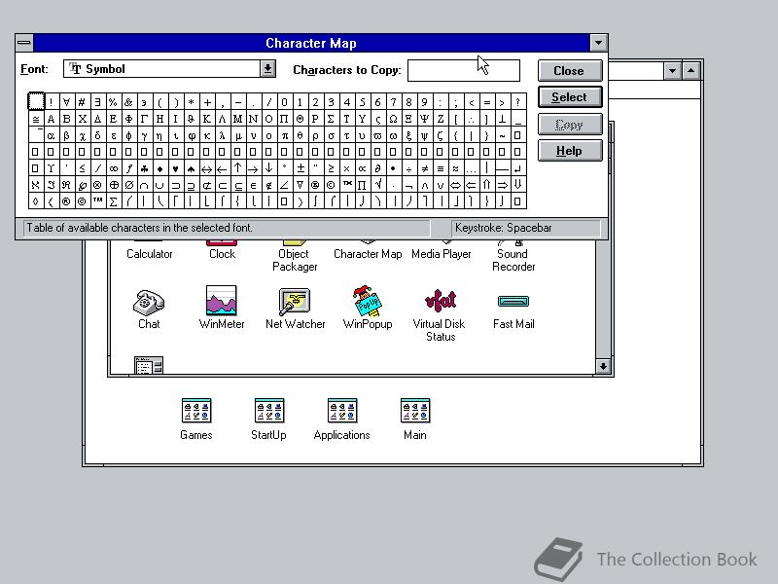This screenshot has height=584, width=778.
Task: Select the uppercase Delta character
Action: [98, 119]
